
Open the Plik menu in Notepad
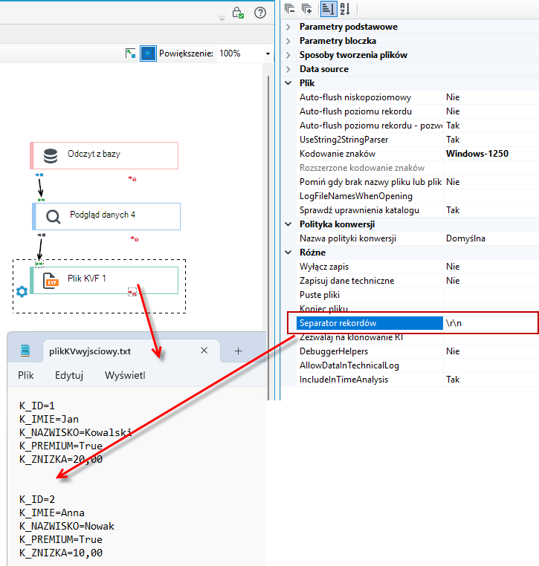coord(26,375)
